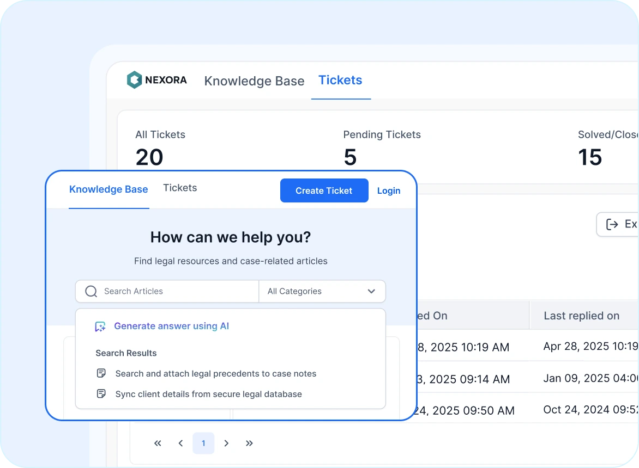Click the document icon next to legal precedents result
This screenshot has height=468, width=639.
click(101, 373)
